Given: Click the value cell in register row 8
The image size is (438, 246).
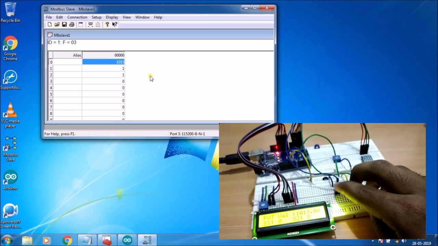Looking at the screenshot, I should 103,114.
